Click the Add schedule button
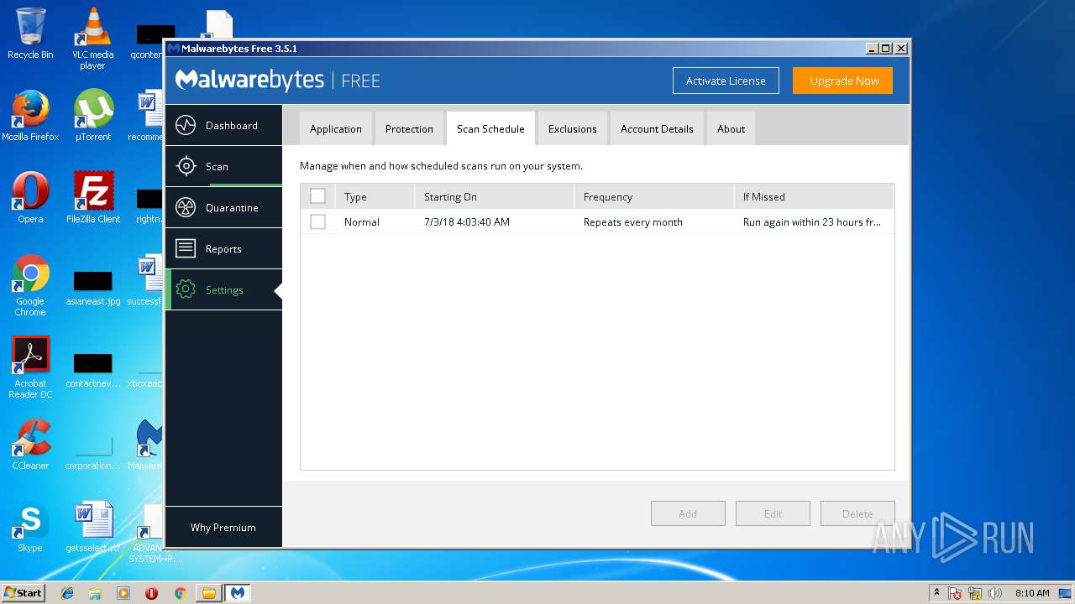1075x604 pixels. coord(688,514)
